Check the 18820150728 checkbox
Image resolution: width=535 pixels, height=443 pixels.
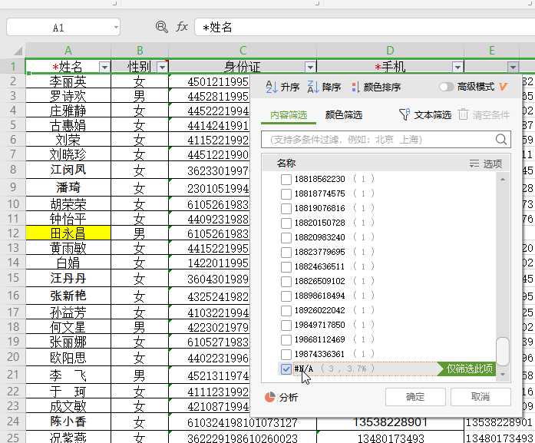coord(286,223)
